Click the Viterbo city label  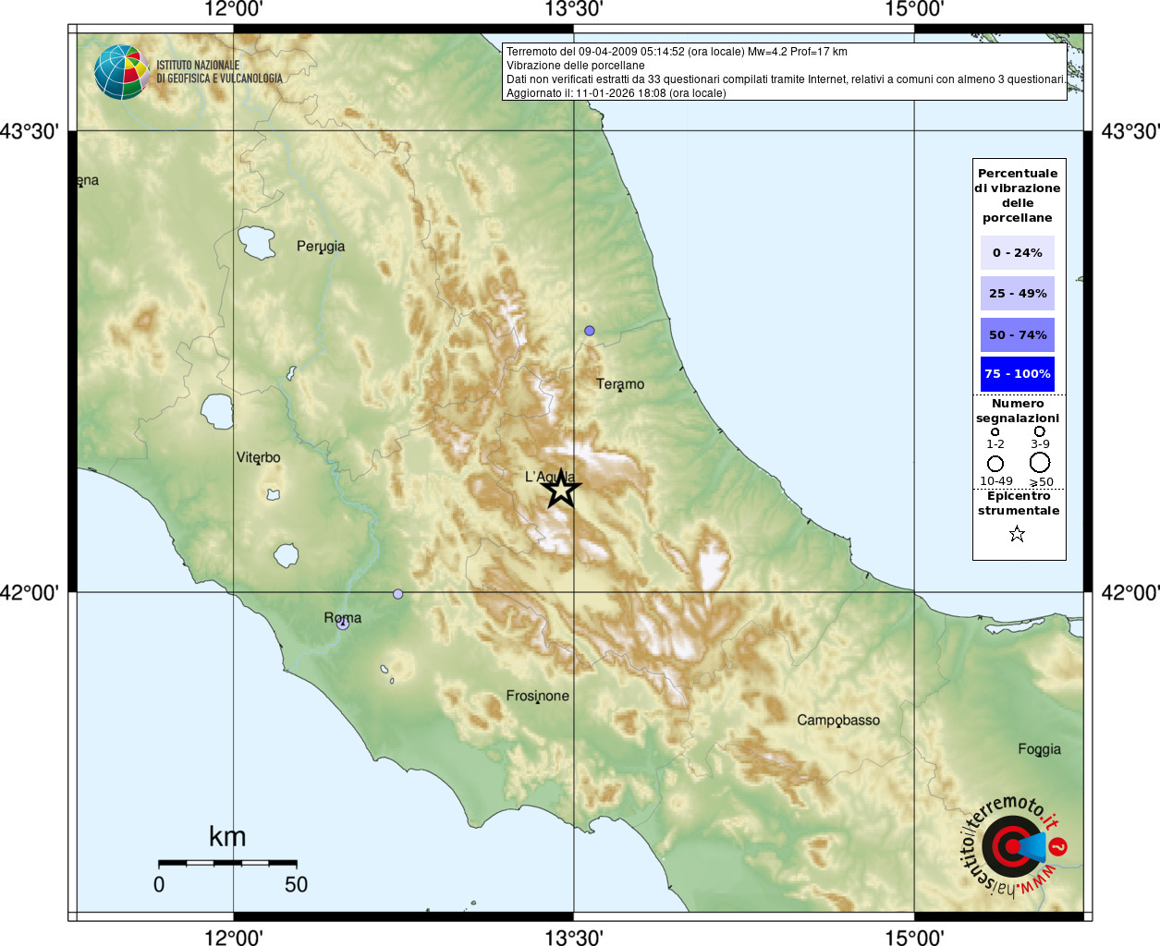259,457
